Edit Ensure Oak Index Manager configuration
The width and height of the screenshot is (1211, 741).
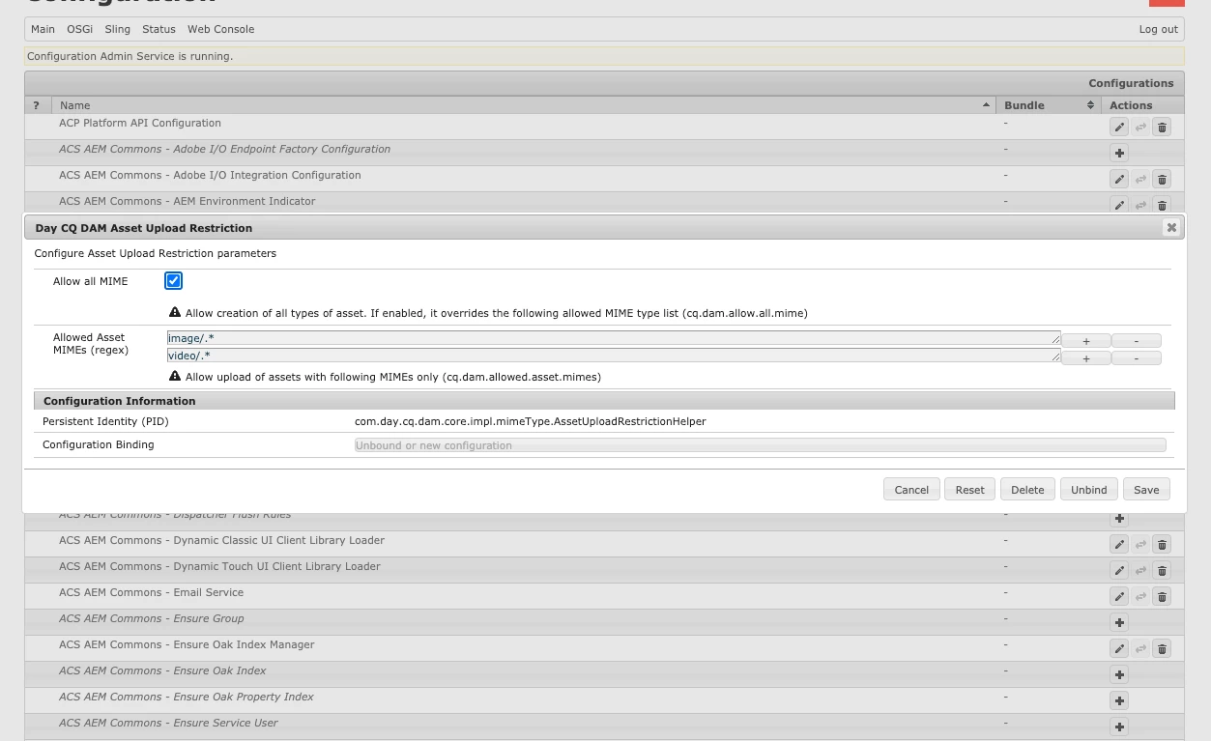[1119, 648]
